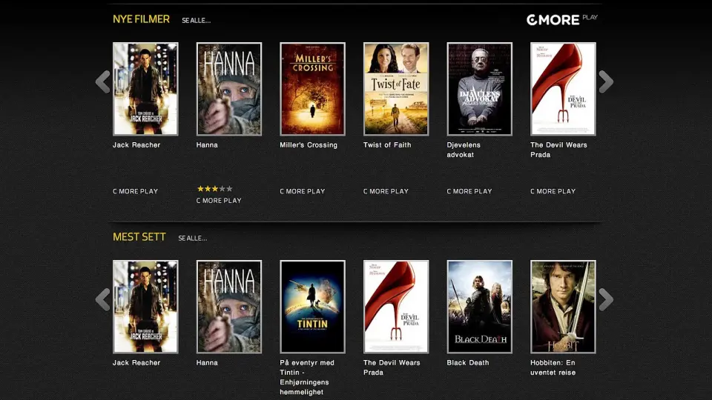Open the C More Play logo

click(561, 19)
